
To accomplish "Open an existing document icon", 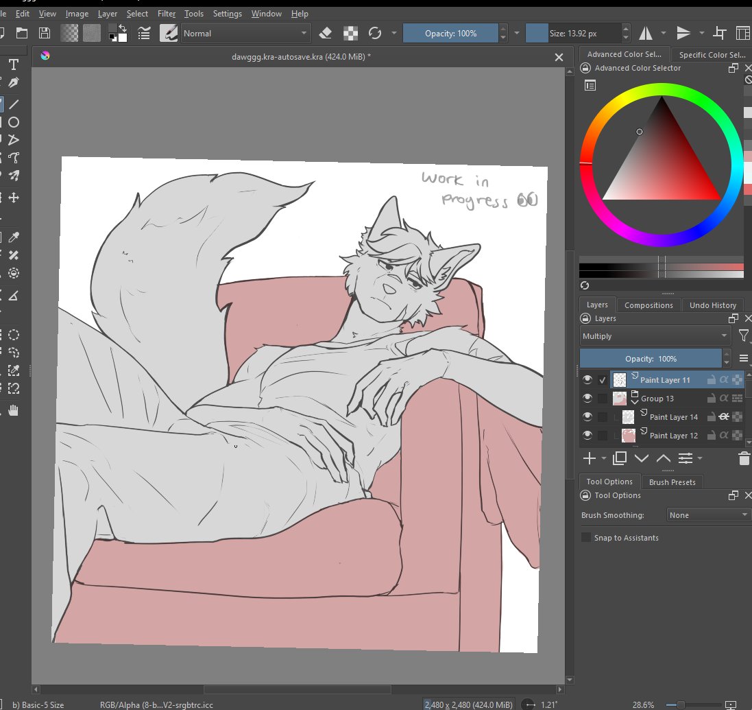I will click(x=21, y=33).
